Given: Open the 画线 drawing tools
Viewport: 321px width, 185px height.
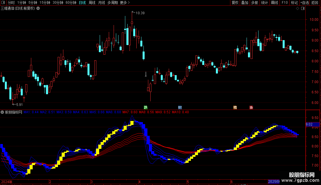Looking at the screenshot, I should click(x=274, y=3).
